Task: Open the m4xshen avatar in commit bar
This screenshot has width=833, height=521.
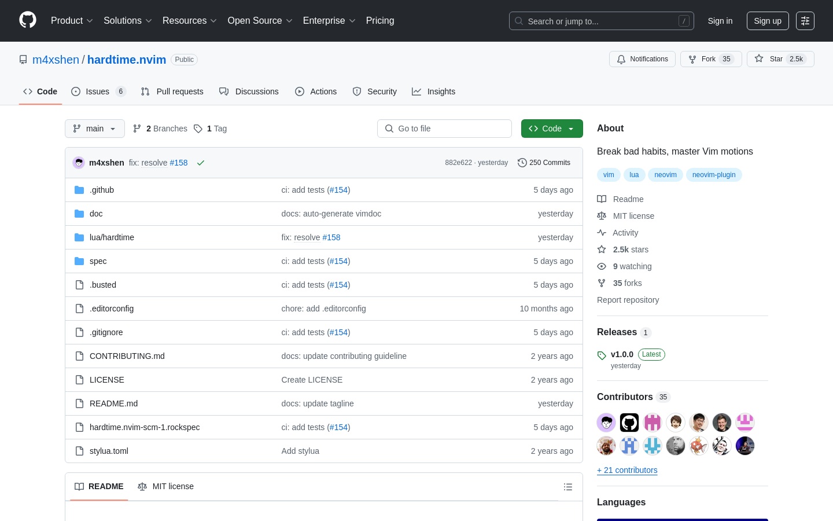Action: pyautogui.click(x=79, y=163)
